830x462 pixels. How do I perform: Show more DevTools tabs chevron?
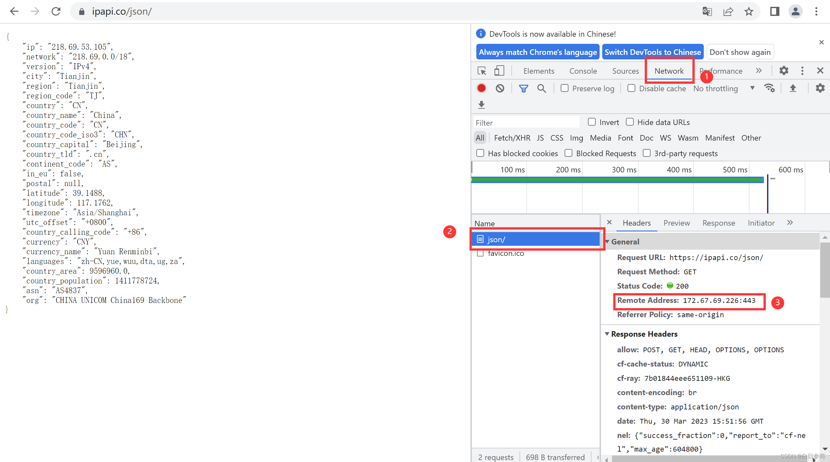coord(759,71)
